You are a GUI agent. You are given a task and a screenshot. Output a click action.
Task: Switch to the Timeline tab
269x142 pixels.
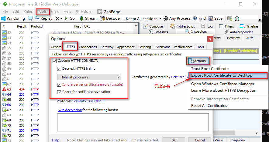(x=249, y=26)
